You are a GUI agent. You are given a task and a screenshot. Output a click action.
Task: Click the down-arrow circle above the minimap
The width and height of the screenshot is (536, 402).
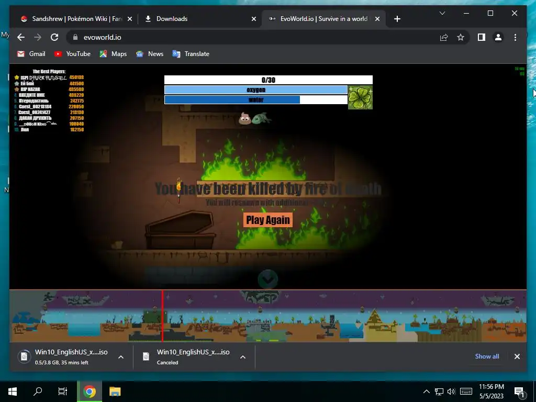[x=268, y=280]
